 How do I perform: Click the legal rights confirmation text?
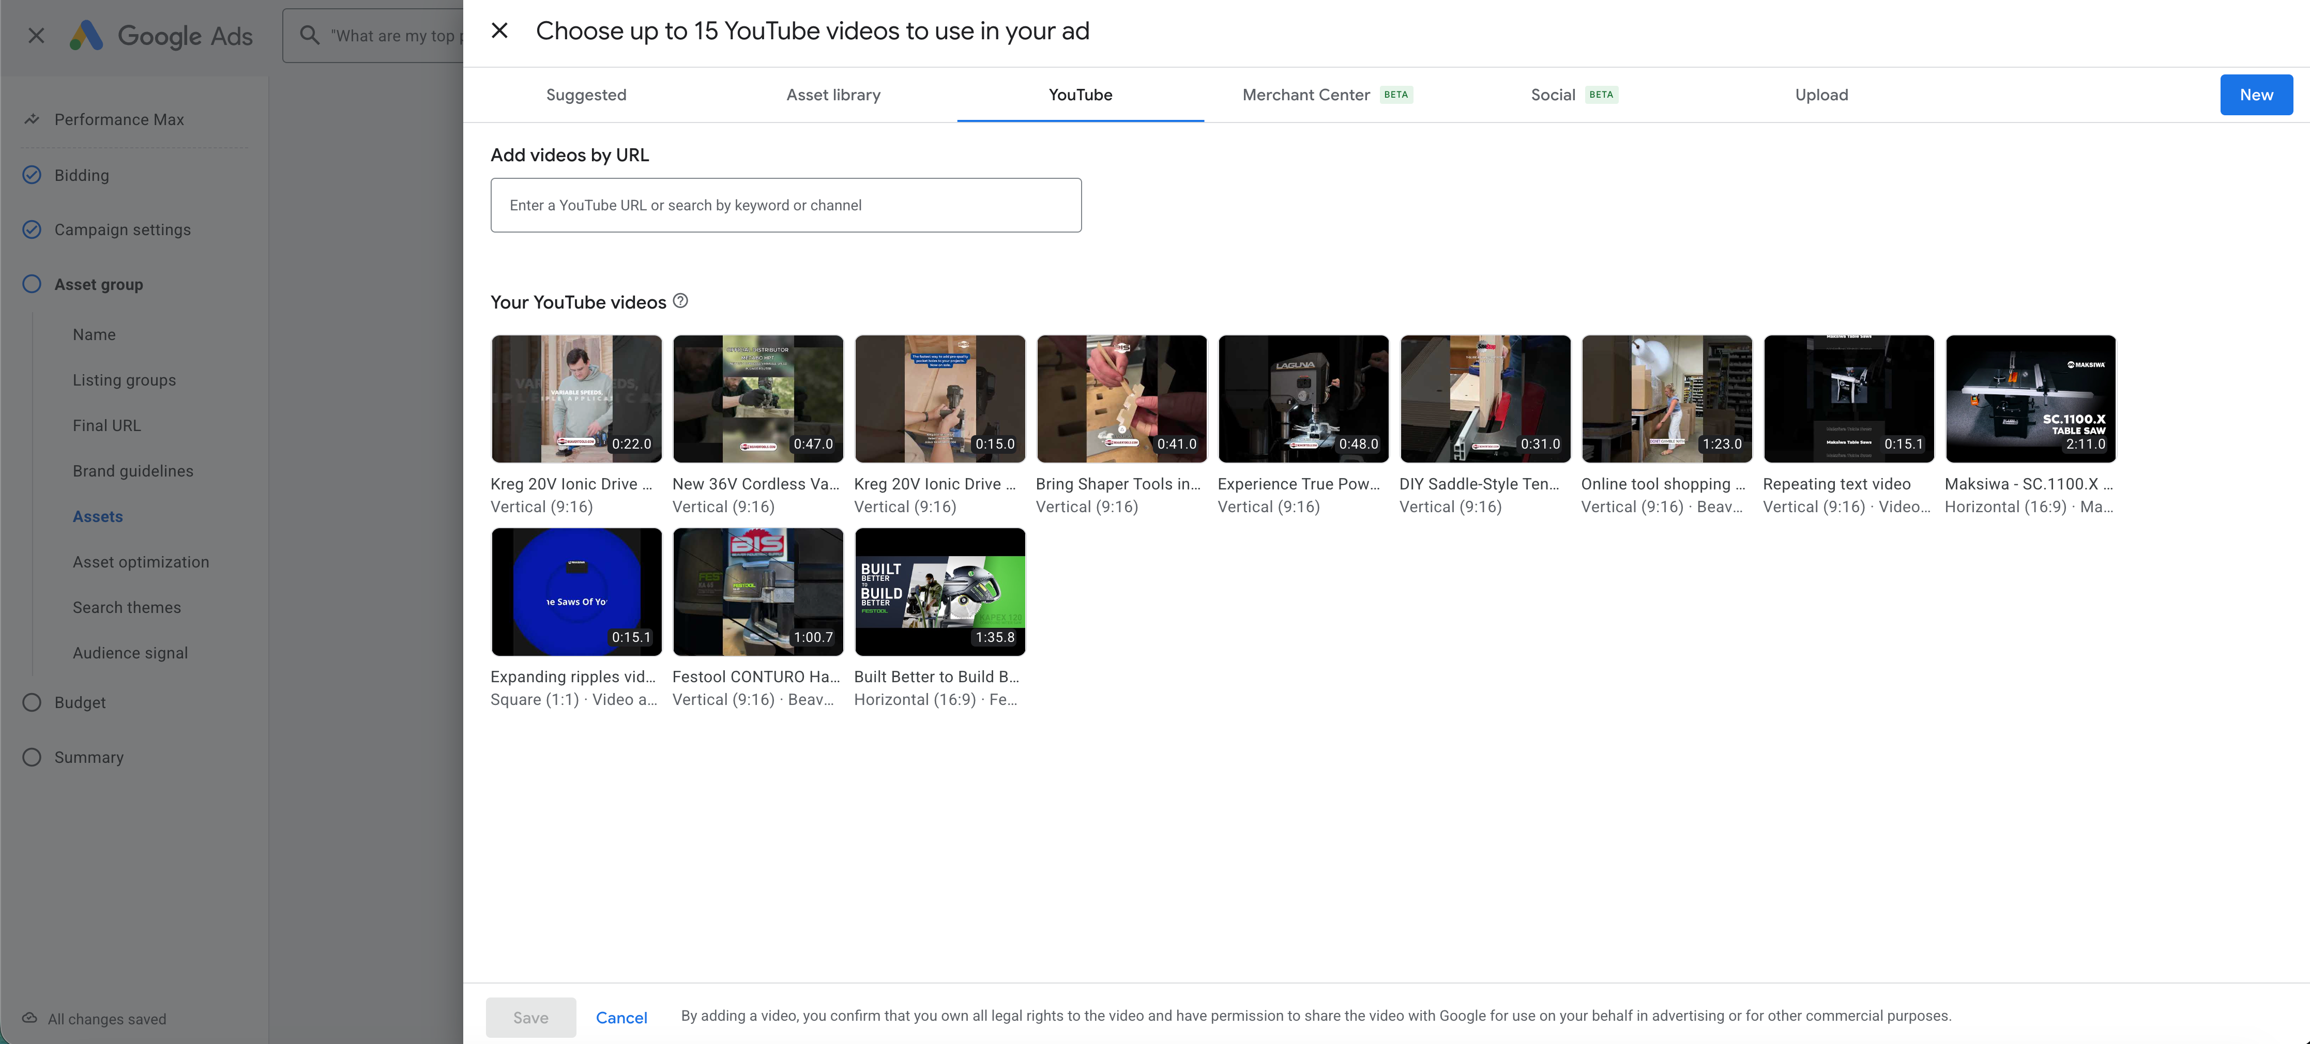pos(1315,1016)
